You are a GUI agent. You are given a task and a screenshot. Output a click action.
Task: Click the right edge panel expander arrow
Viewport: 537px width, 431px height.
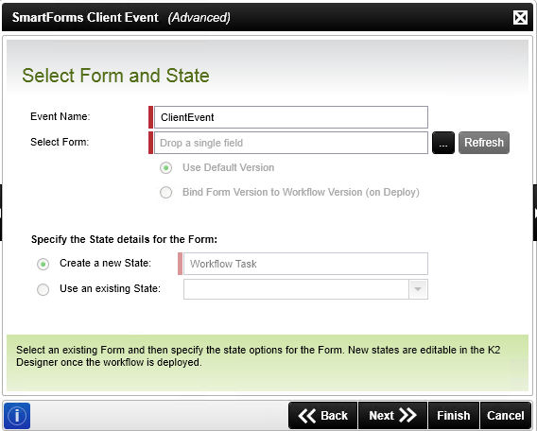click(535, 213)
